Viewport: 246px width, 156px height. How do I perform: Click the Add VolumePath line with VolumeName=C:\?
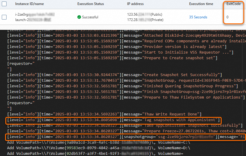99,142
